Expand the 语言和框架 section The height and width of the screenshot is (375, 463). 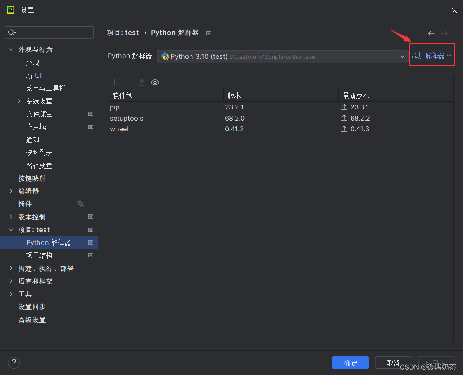click(x=11, y=281)
